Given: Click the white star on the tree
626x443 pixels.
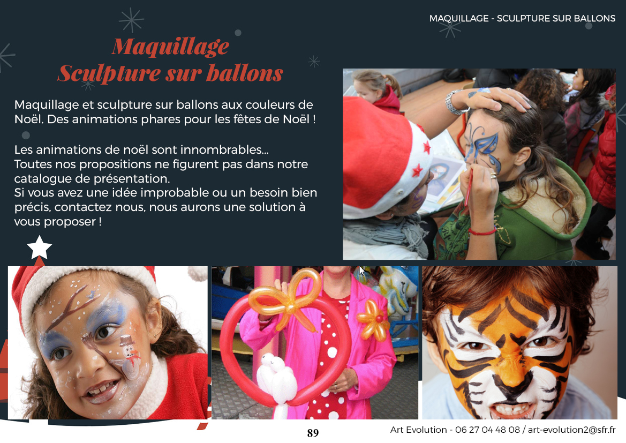Looking at the screenshot, I should [39, 247].
